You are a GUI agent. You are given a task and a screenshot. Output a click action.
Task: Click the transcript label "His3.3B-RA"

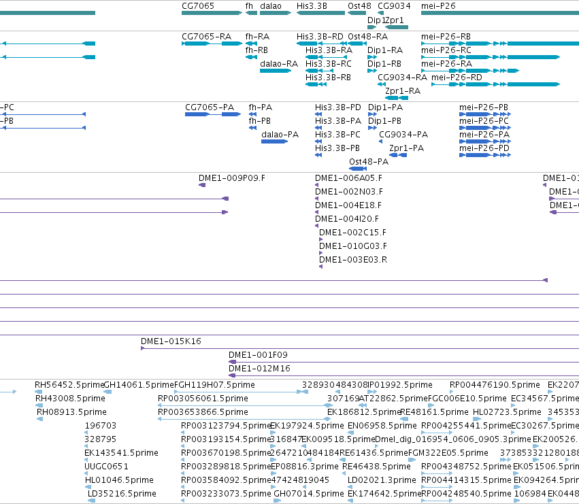pos(329,50)
